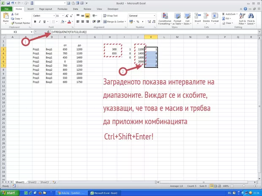Click the Format cells icon in Cells group
The height and width of the screenshot is (196, 262).
click(215, 16)
